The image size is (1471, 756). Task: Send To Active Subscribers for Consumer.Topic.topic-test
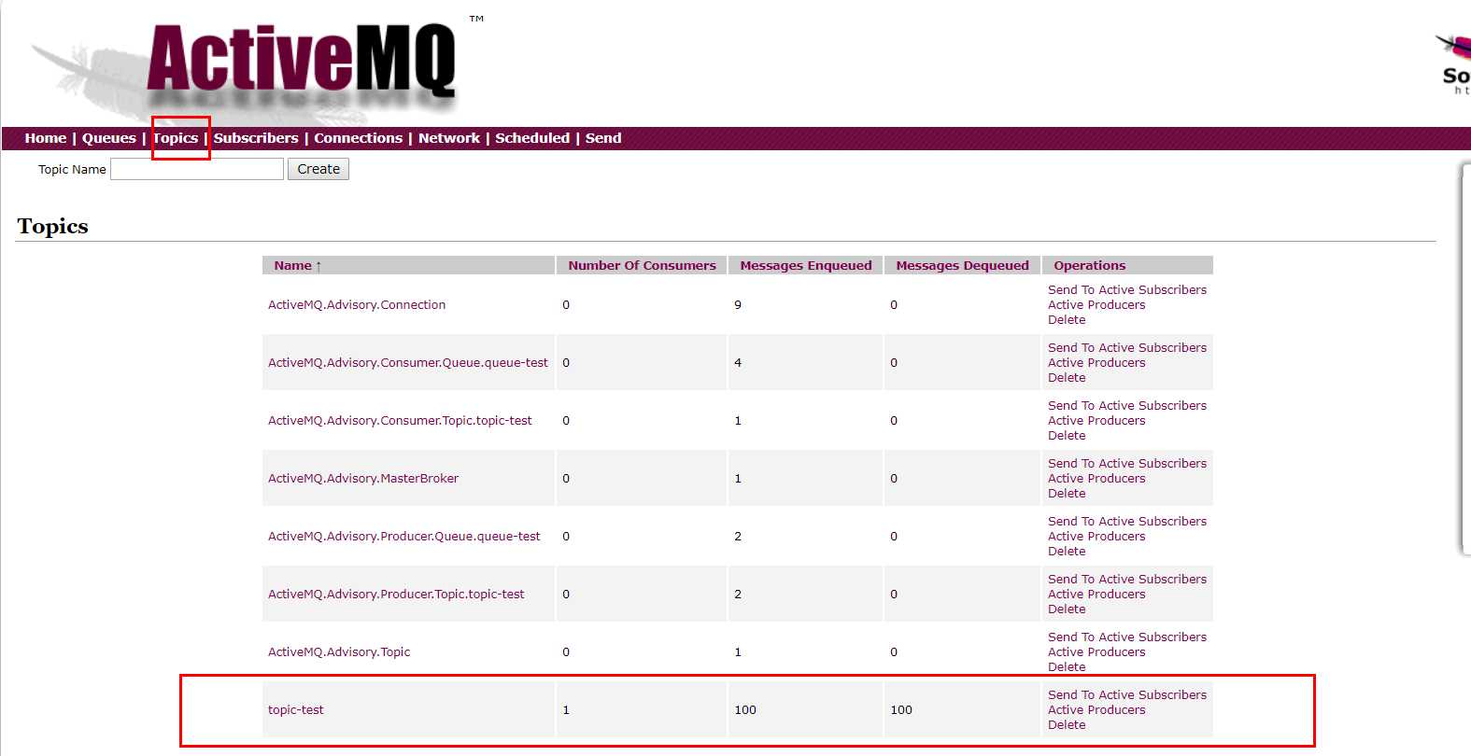click(x=1127, y=406)
